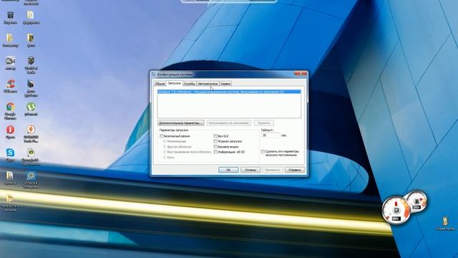Open the Recycle Bin desktop icon
The width and height of the screenshot is (458, 258).
10,16
